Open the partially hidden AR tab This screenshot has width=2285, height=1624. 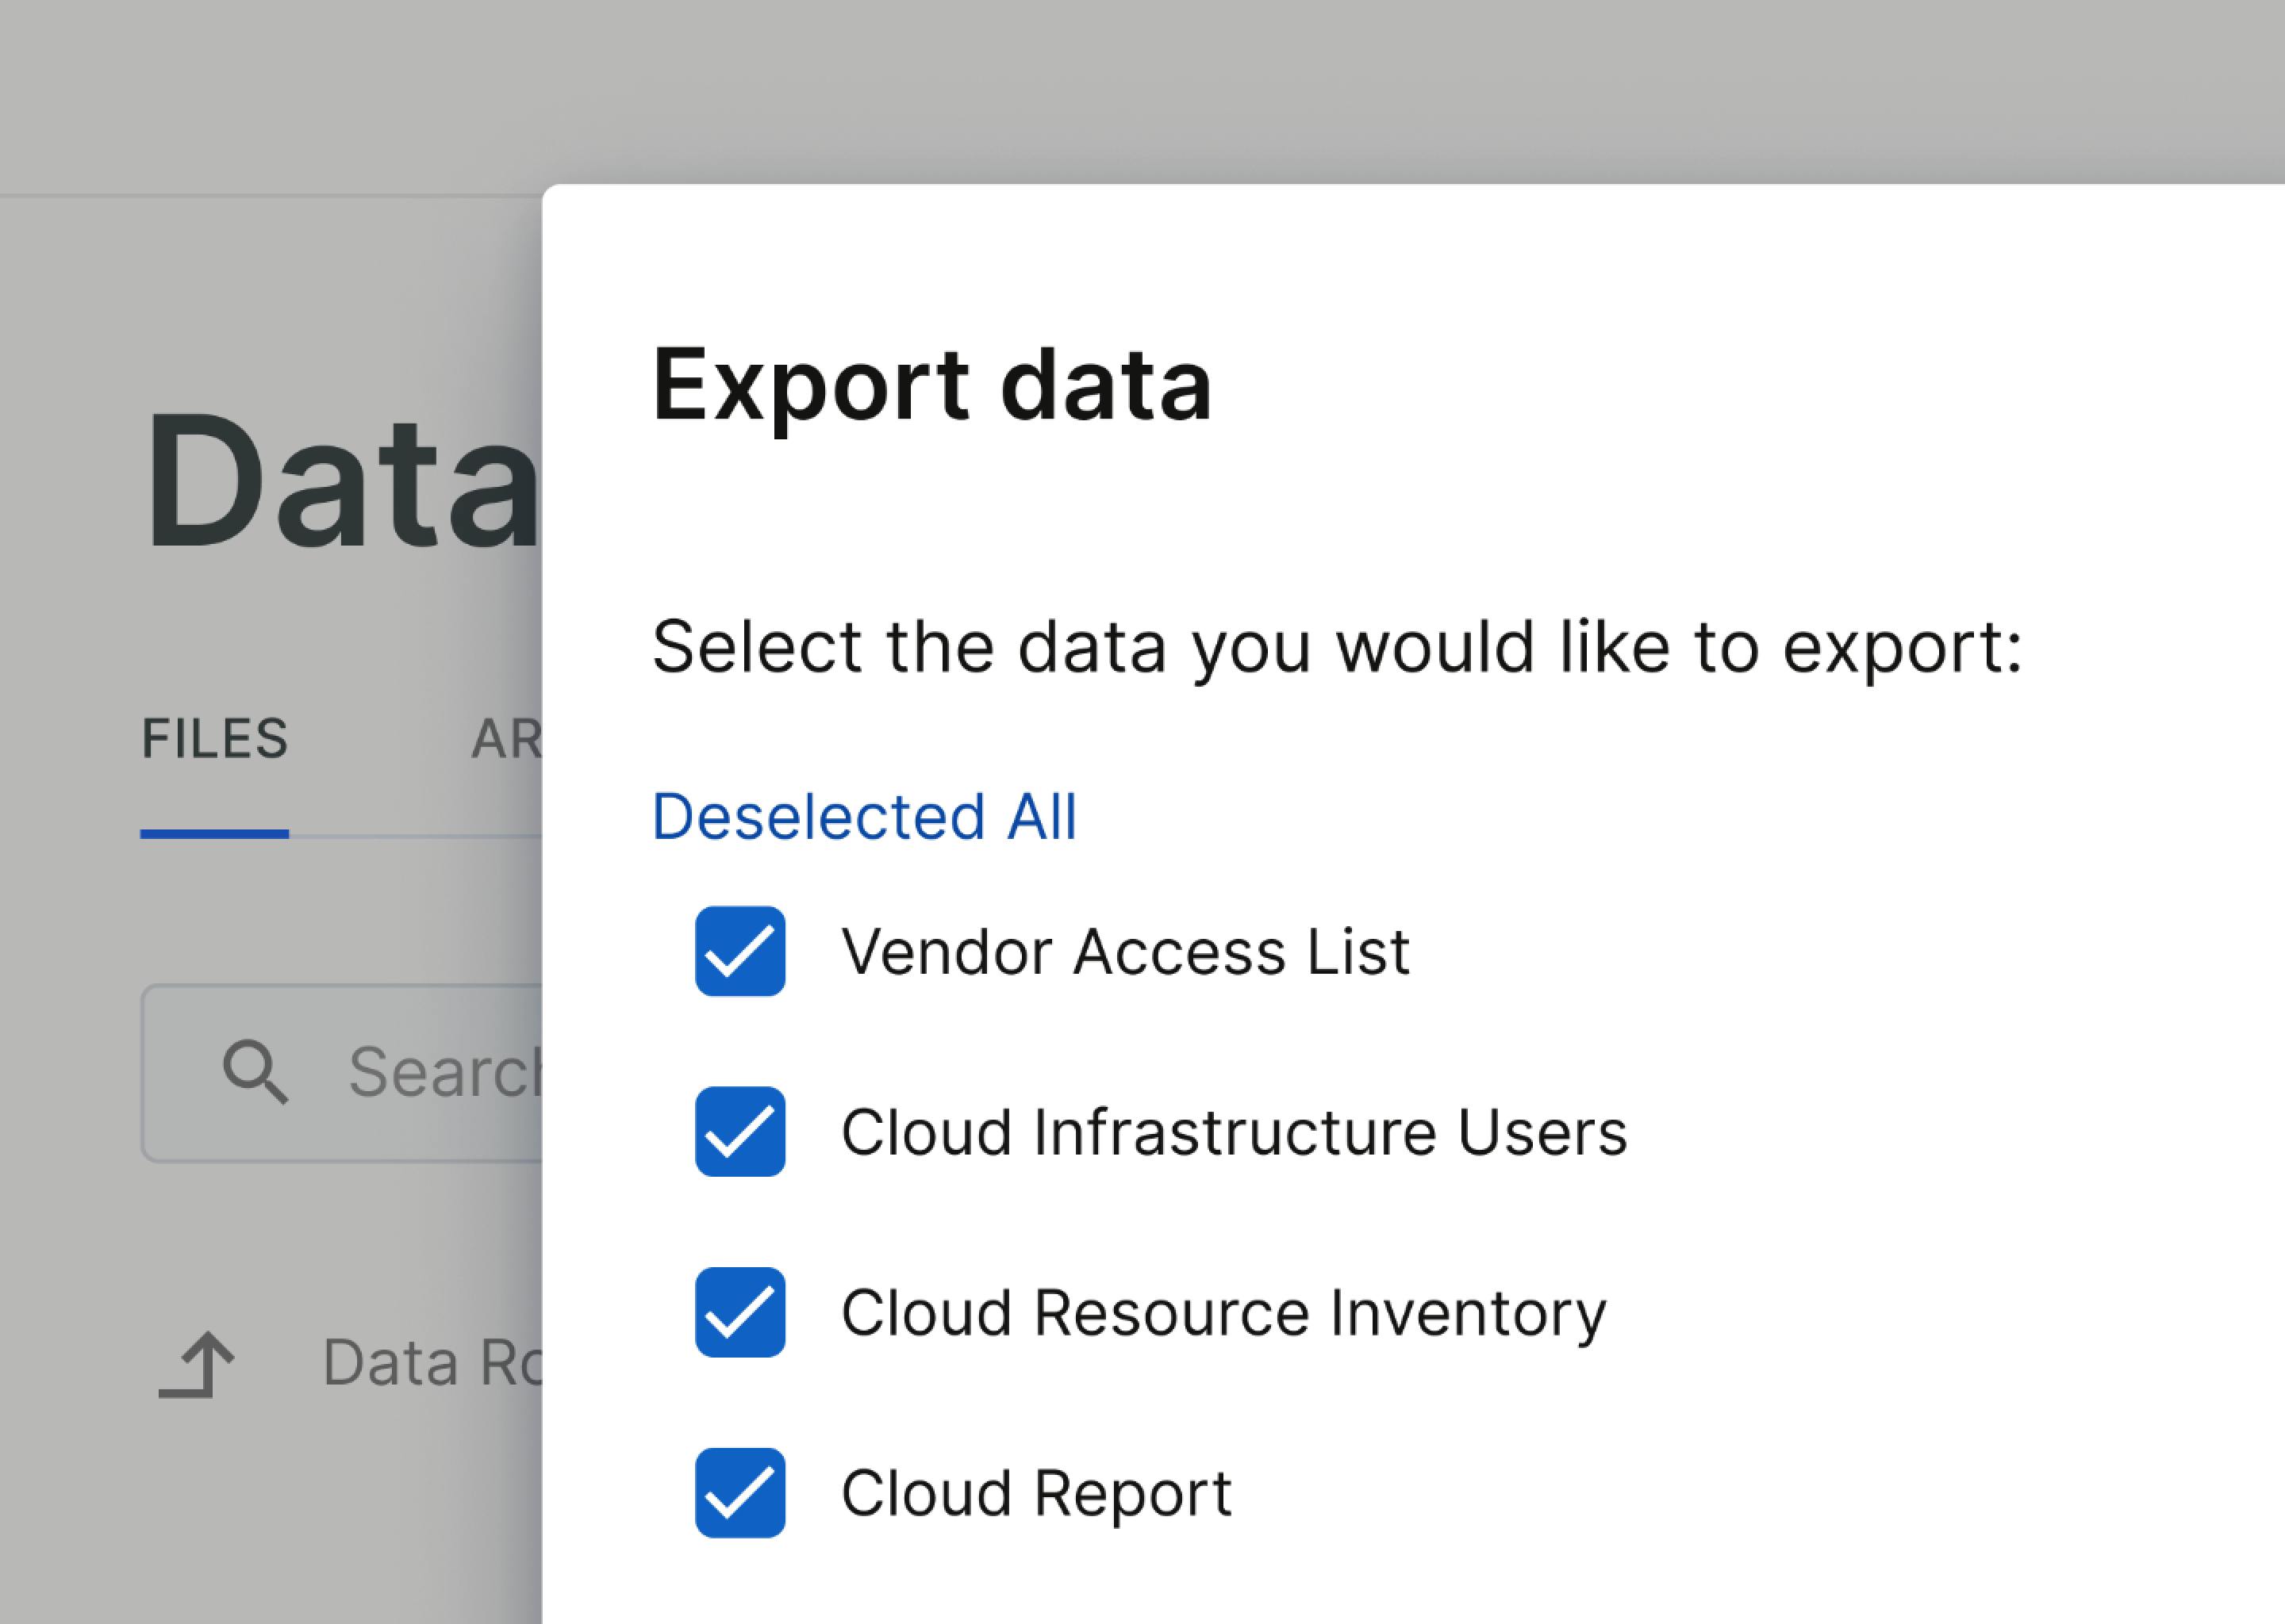(x=506, y=739)
